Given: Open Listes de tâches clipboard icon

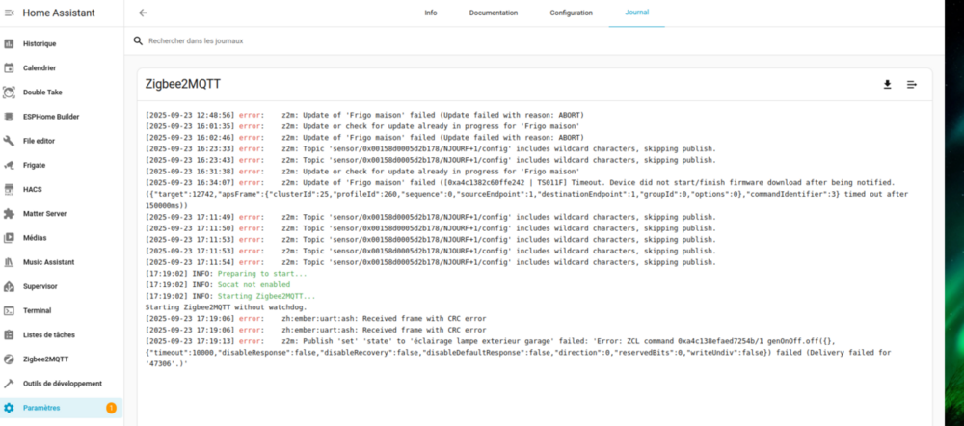Looking at the screenshot, I should tap(9, 335).
